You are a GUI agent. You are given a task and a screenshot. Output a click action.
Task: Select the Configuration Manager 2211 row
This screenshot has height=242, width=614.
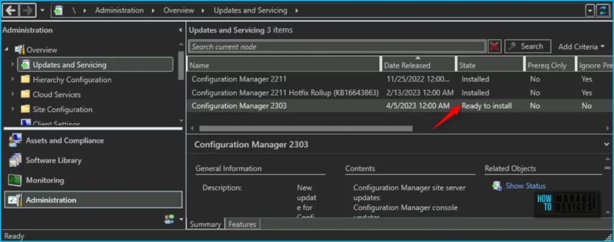[x=400, y=79]
